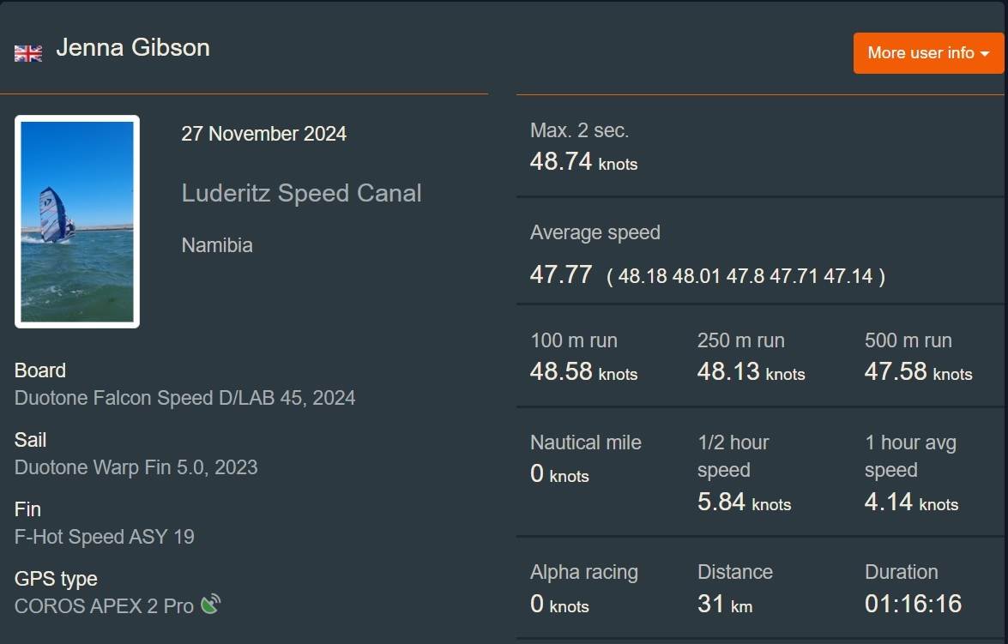Open the windsurfing photo thumbnail
This screenshot has height=644, width=1008.
(x=77, y=221)
